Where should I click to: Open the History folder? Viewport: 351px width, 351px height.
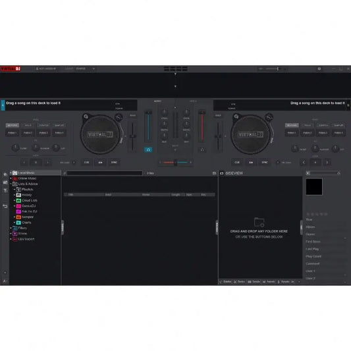tap(26, 195)
